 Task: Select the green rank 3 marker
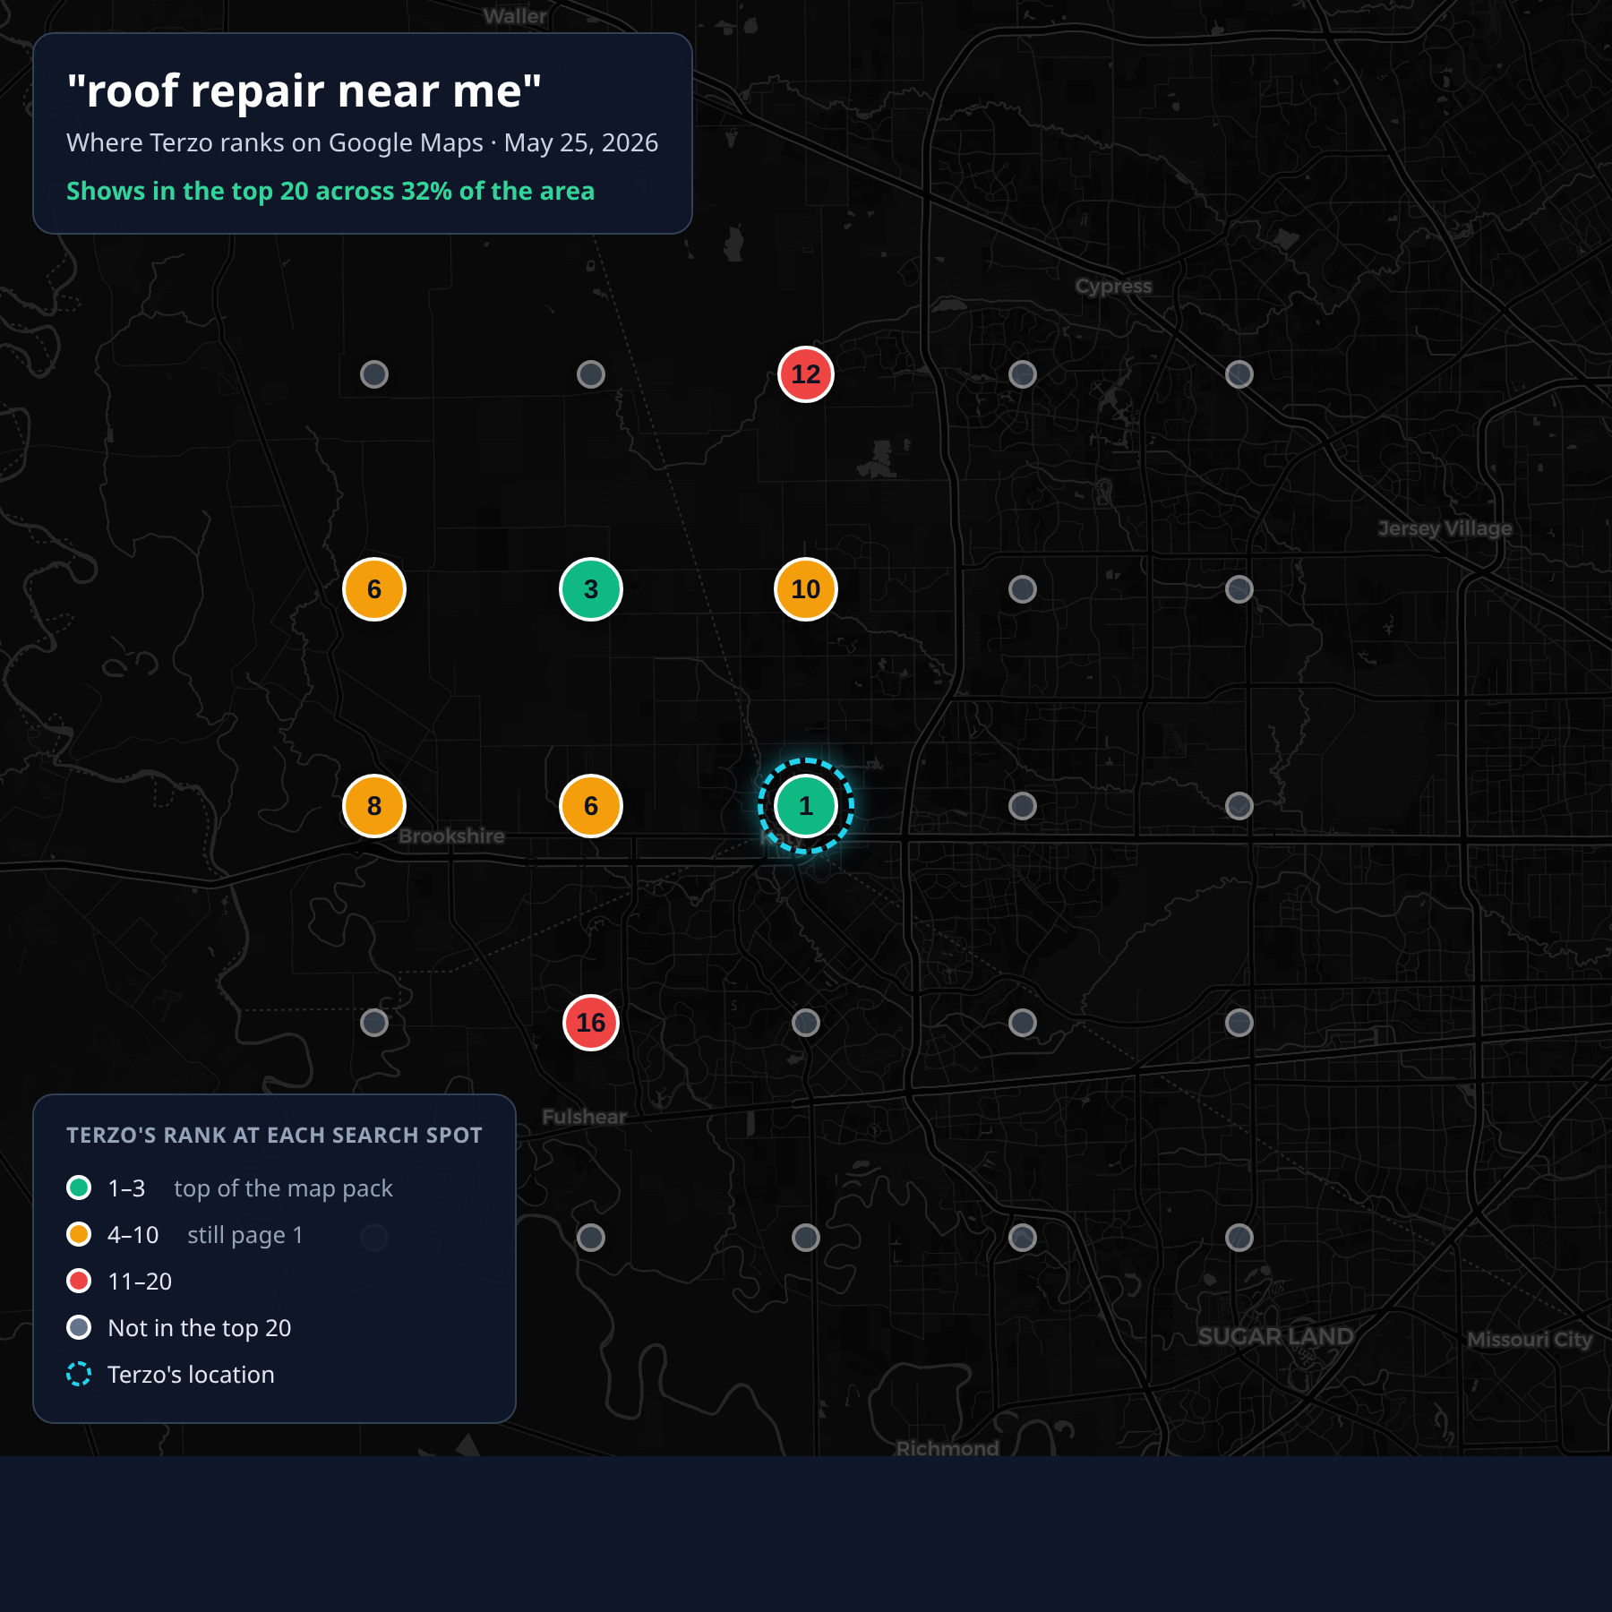pyautogui.click(x=591, y=589)
